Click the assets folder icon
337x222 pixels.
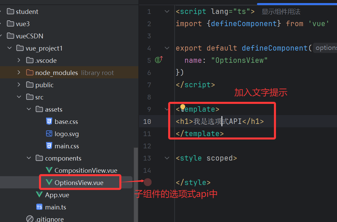tap(39, 109)
